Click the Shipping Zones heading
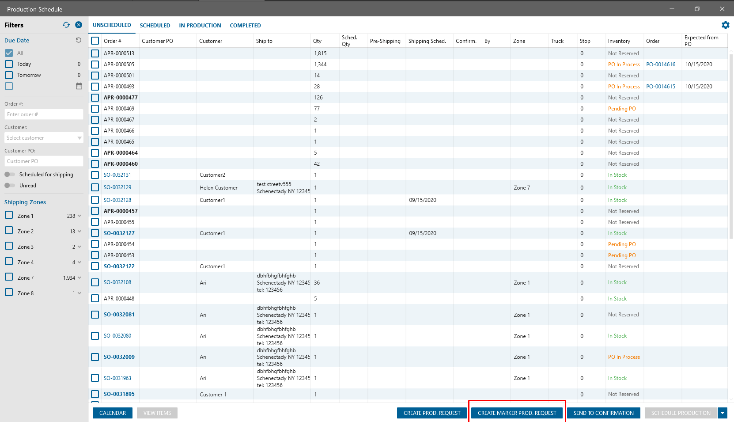The height and width of the screenshot is (422, 734). pyautogui.click(x=25, y=202)
